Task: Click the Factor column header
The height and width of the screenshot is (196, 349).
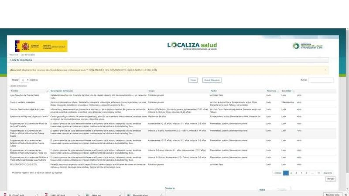Action: click(x=213, y=91)
